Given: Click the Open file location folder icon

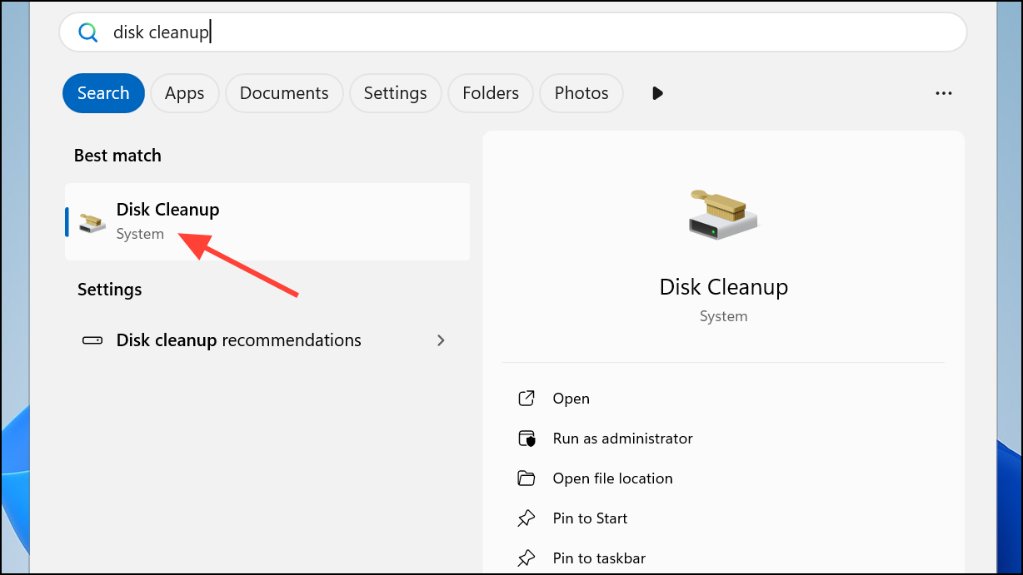Looking at the screenshot, I should (x=526, y=478).
